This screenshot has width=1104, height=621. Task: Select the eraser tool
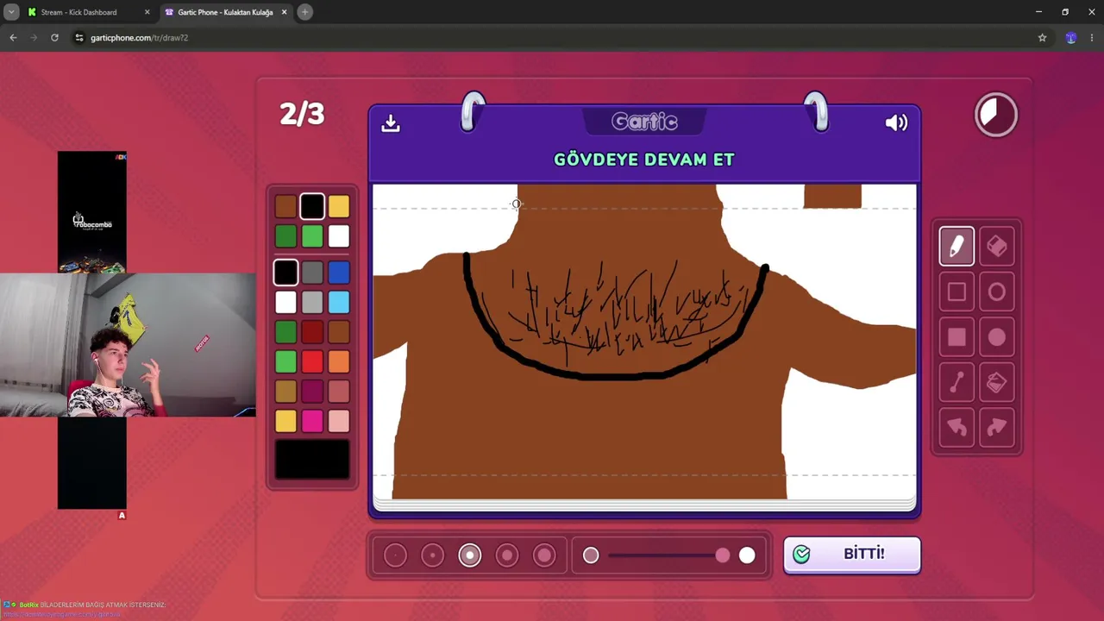click(x=996, y=247)
